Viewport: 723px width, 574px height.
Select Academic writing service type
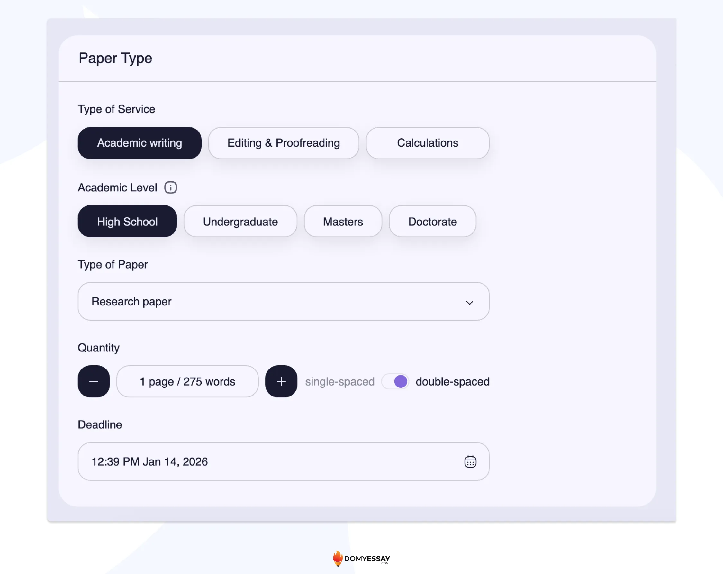(x=140, y=143)
